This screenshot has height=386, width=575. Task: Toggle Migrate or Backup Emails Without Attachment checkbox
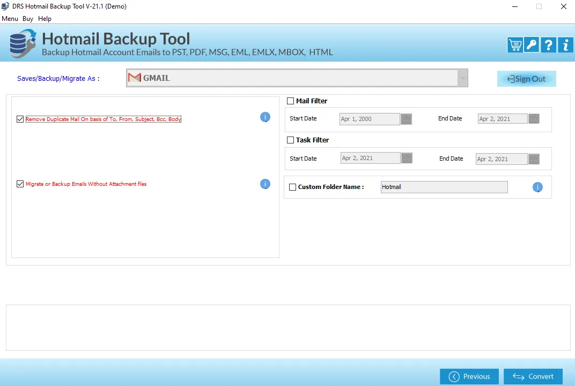pyautogui.click(x=20, y=184)
